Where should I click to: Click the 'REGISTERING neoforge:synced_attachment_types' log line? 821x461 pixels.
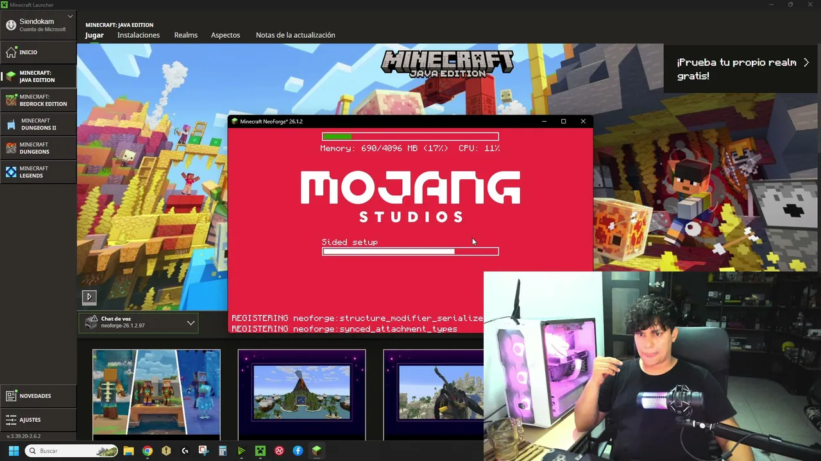tap(344, 329)
